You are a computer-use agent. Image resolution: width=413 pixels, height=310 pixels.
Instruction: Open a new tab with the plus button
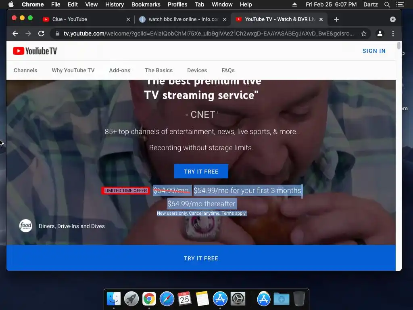tap(336, 19)
